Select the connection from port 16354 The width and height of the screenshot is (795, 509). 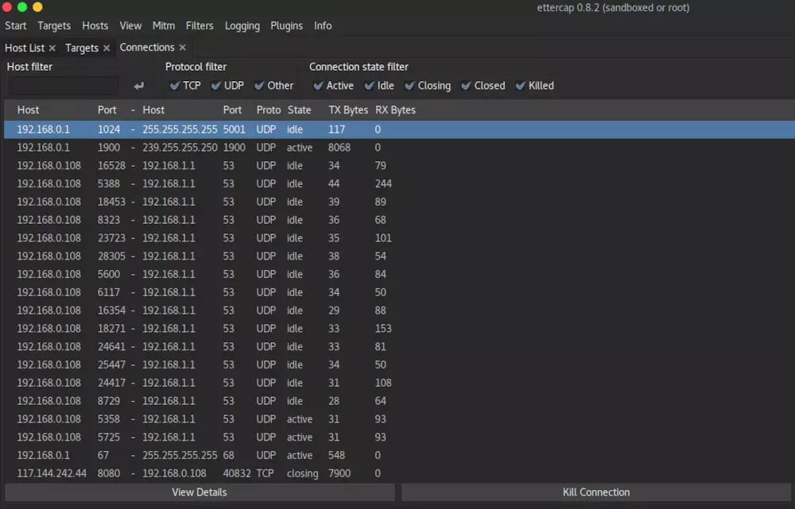pyautogui.click(x=400, y=310)
